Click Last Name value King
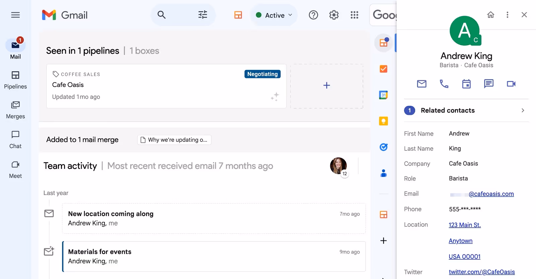536x279 pixels. pyautogui.click(x=455, y=148)
